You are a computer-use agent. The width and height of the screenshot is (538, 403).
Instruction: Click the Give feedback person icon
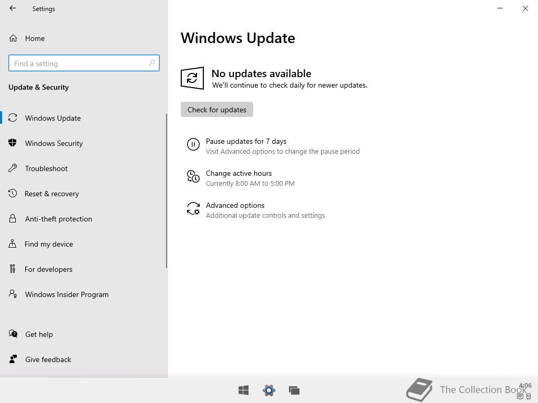tap(13, 359)
